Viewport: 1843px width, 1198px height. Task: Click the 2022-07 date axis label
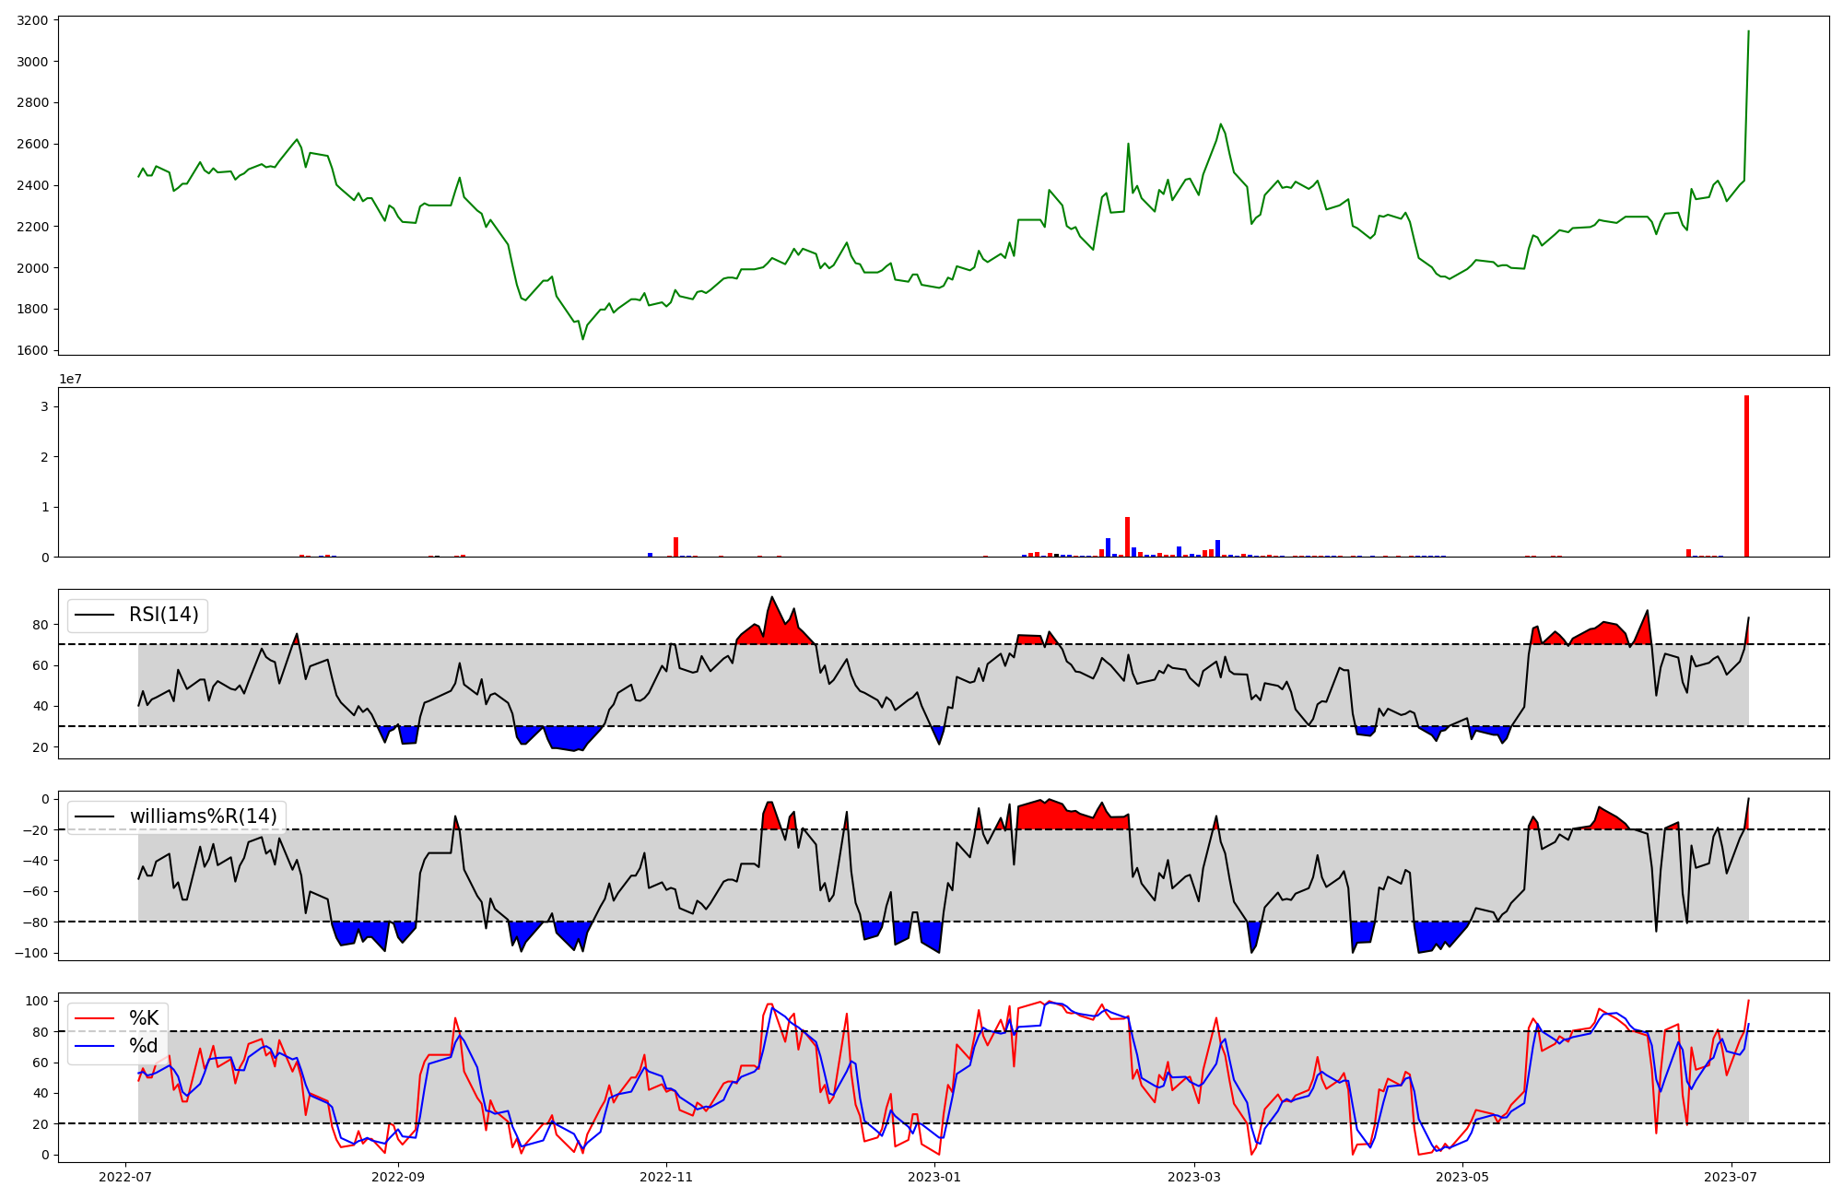click(x=125, y=1177)
